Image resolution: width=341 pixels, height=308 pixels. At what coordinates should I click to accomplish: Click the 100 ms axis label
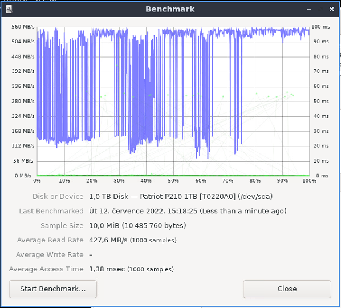(320, 27)
